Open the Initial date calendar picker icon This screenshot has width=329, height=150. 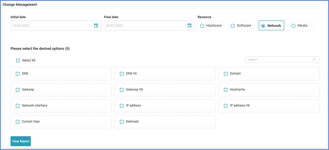(x=96, y=25)
